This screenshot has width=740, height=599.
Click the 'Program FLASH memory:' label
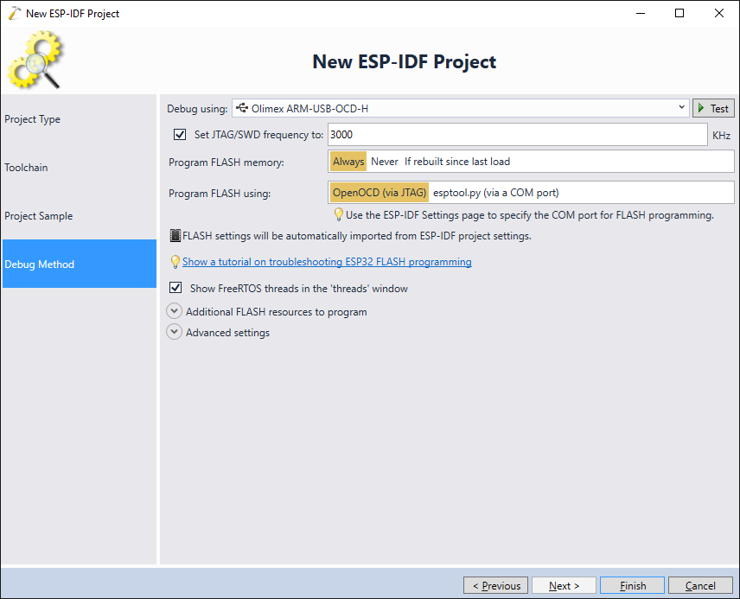pos(226,162)
